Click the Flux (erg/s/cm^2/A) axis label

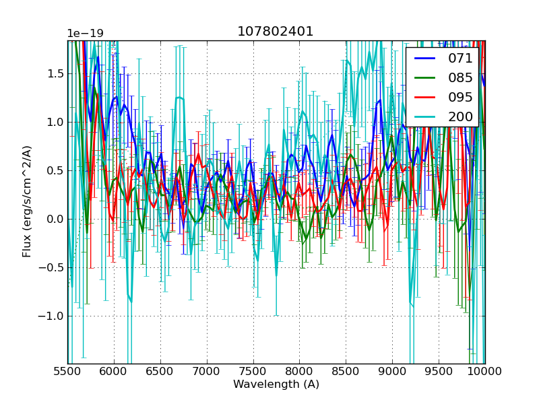(x=28, y=201)
